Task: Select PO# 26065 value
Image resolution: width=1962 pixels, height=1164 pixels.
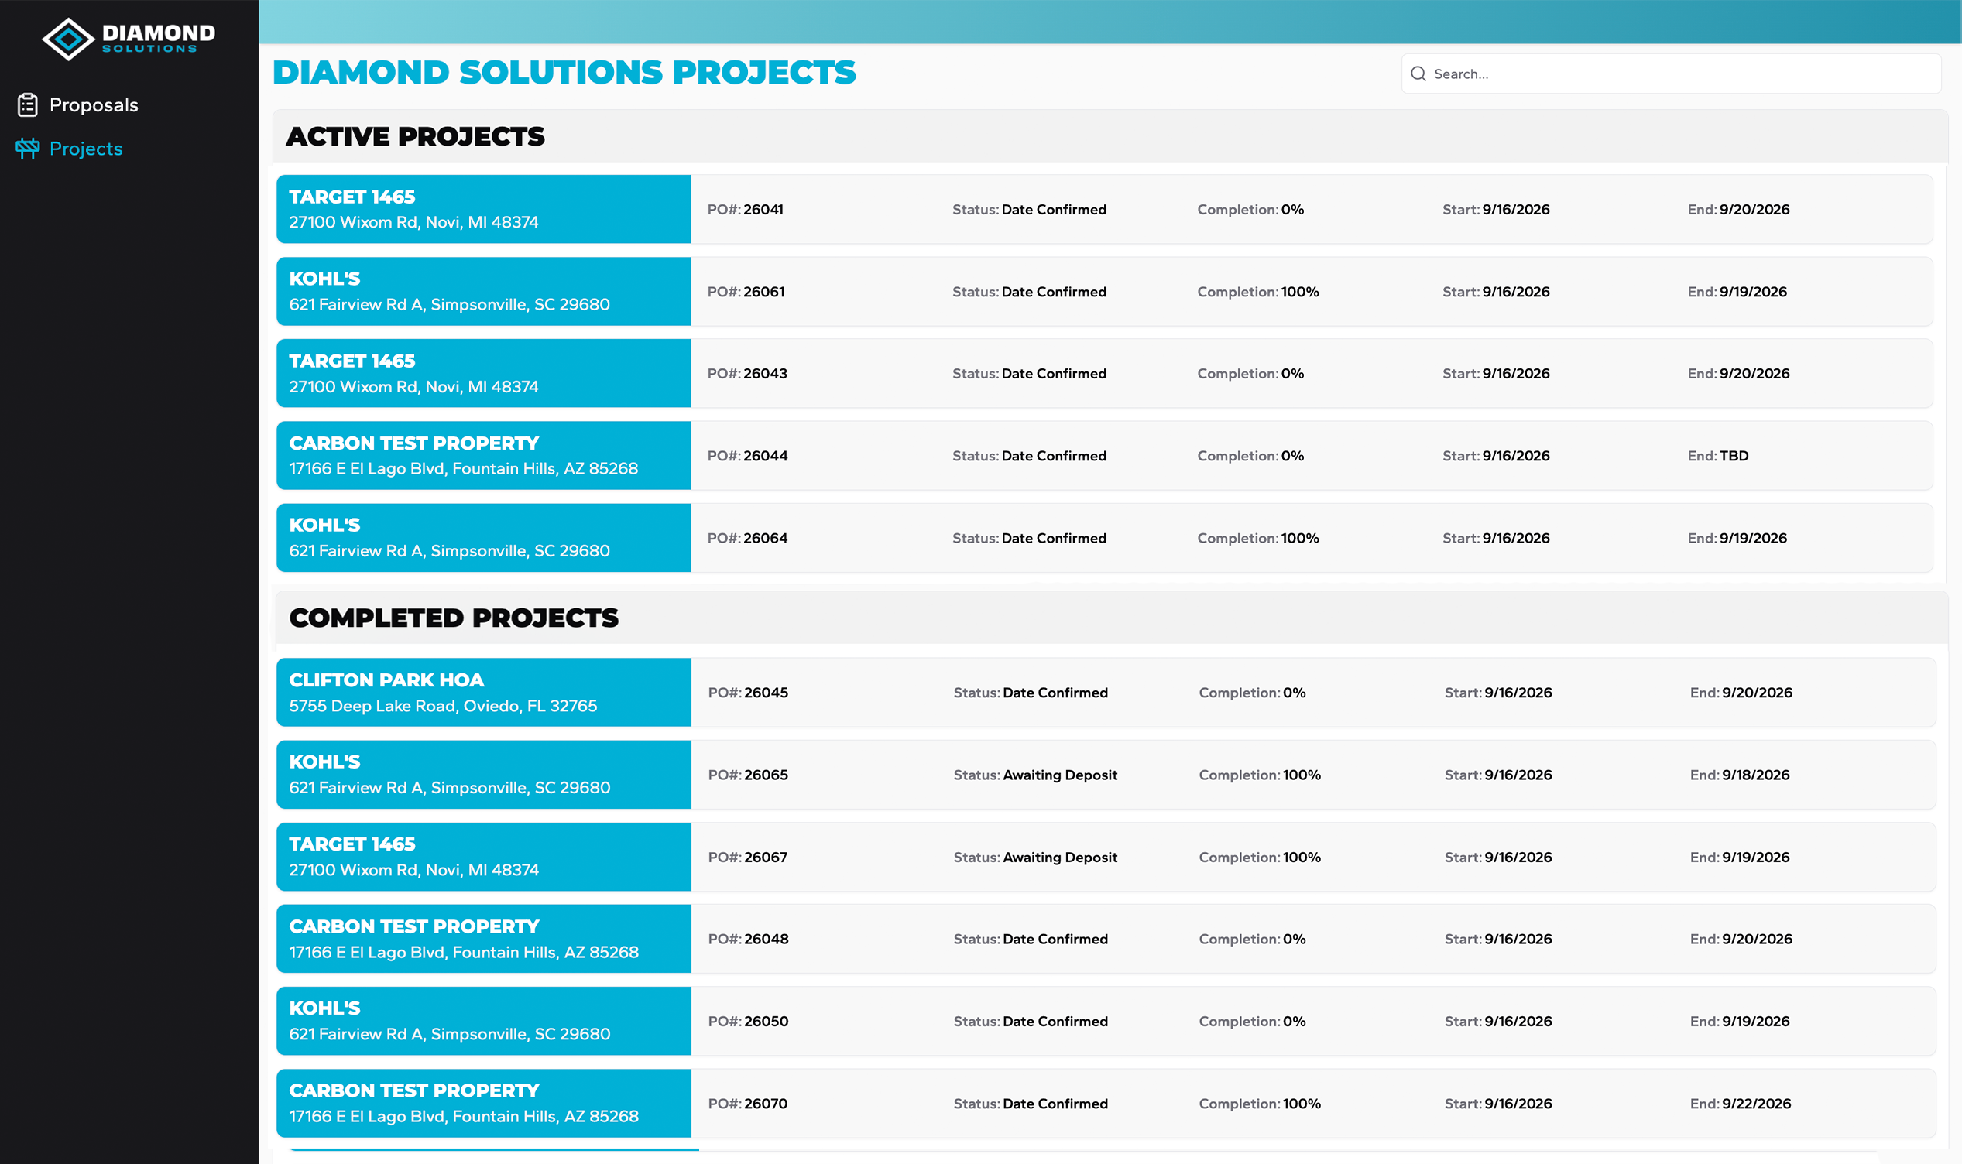Action: tap(767, 775)
